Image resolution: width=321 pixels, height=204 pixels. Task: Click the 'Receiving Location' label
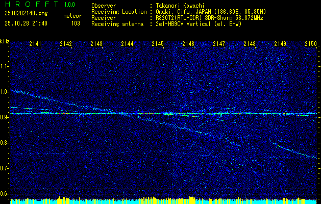(x=119, y=12)
